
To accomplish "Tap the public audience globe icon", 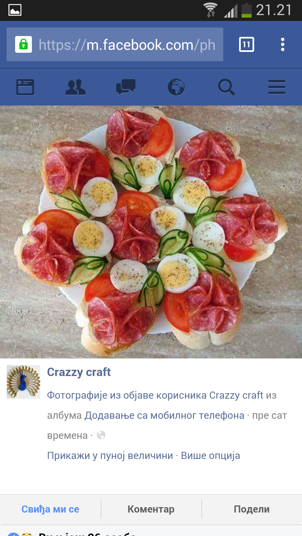I will pyautogui.click(x=101, y=435).
